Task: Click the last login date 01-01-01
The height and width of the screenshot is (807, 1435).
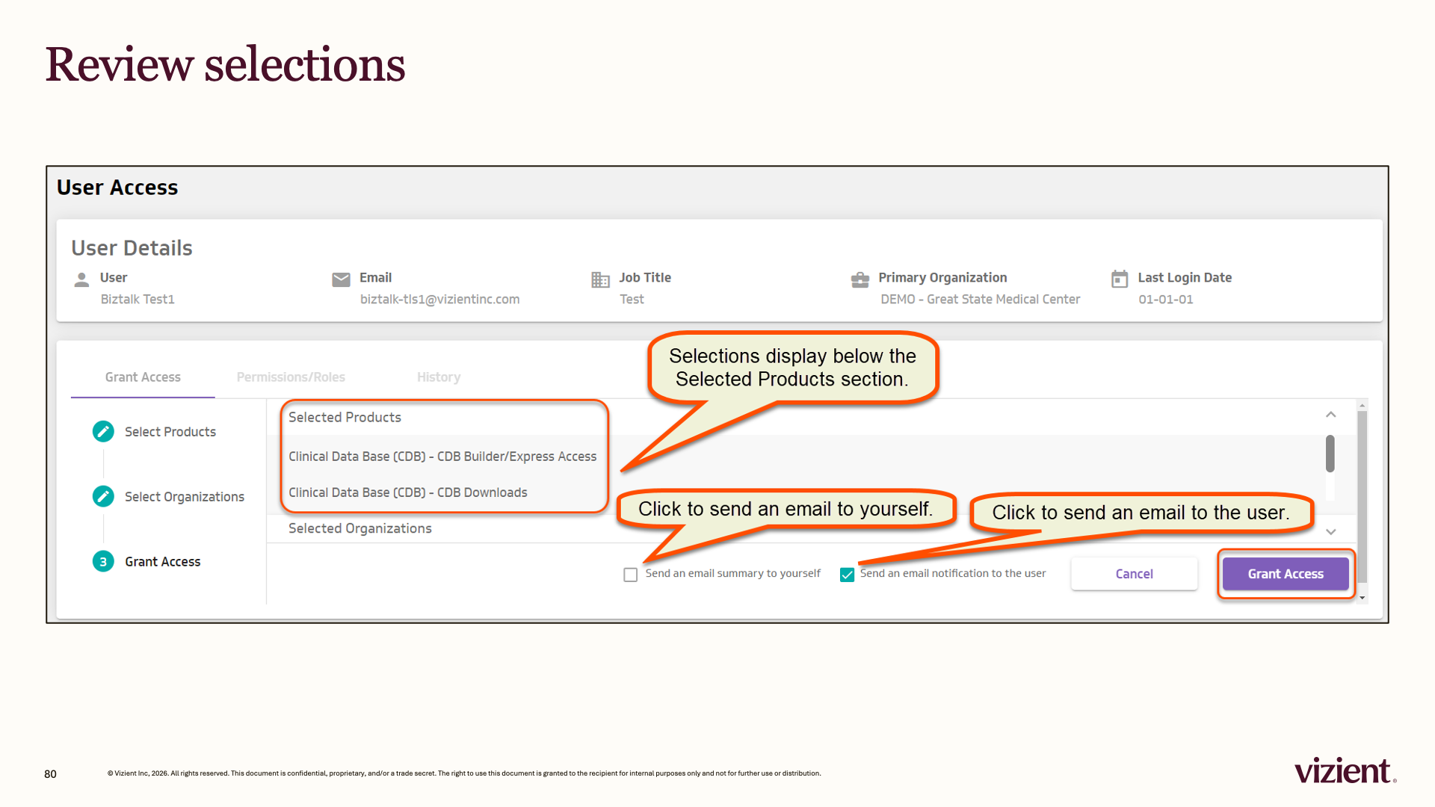Action: pos(1166,299)
